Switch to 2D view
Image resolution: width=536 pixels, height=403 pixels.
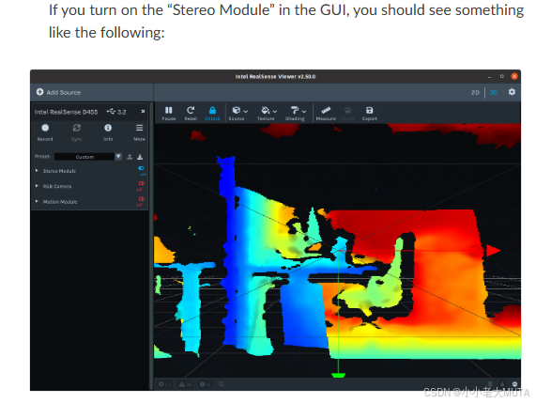pos(475,92)
